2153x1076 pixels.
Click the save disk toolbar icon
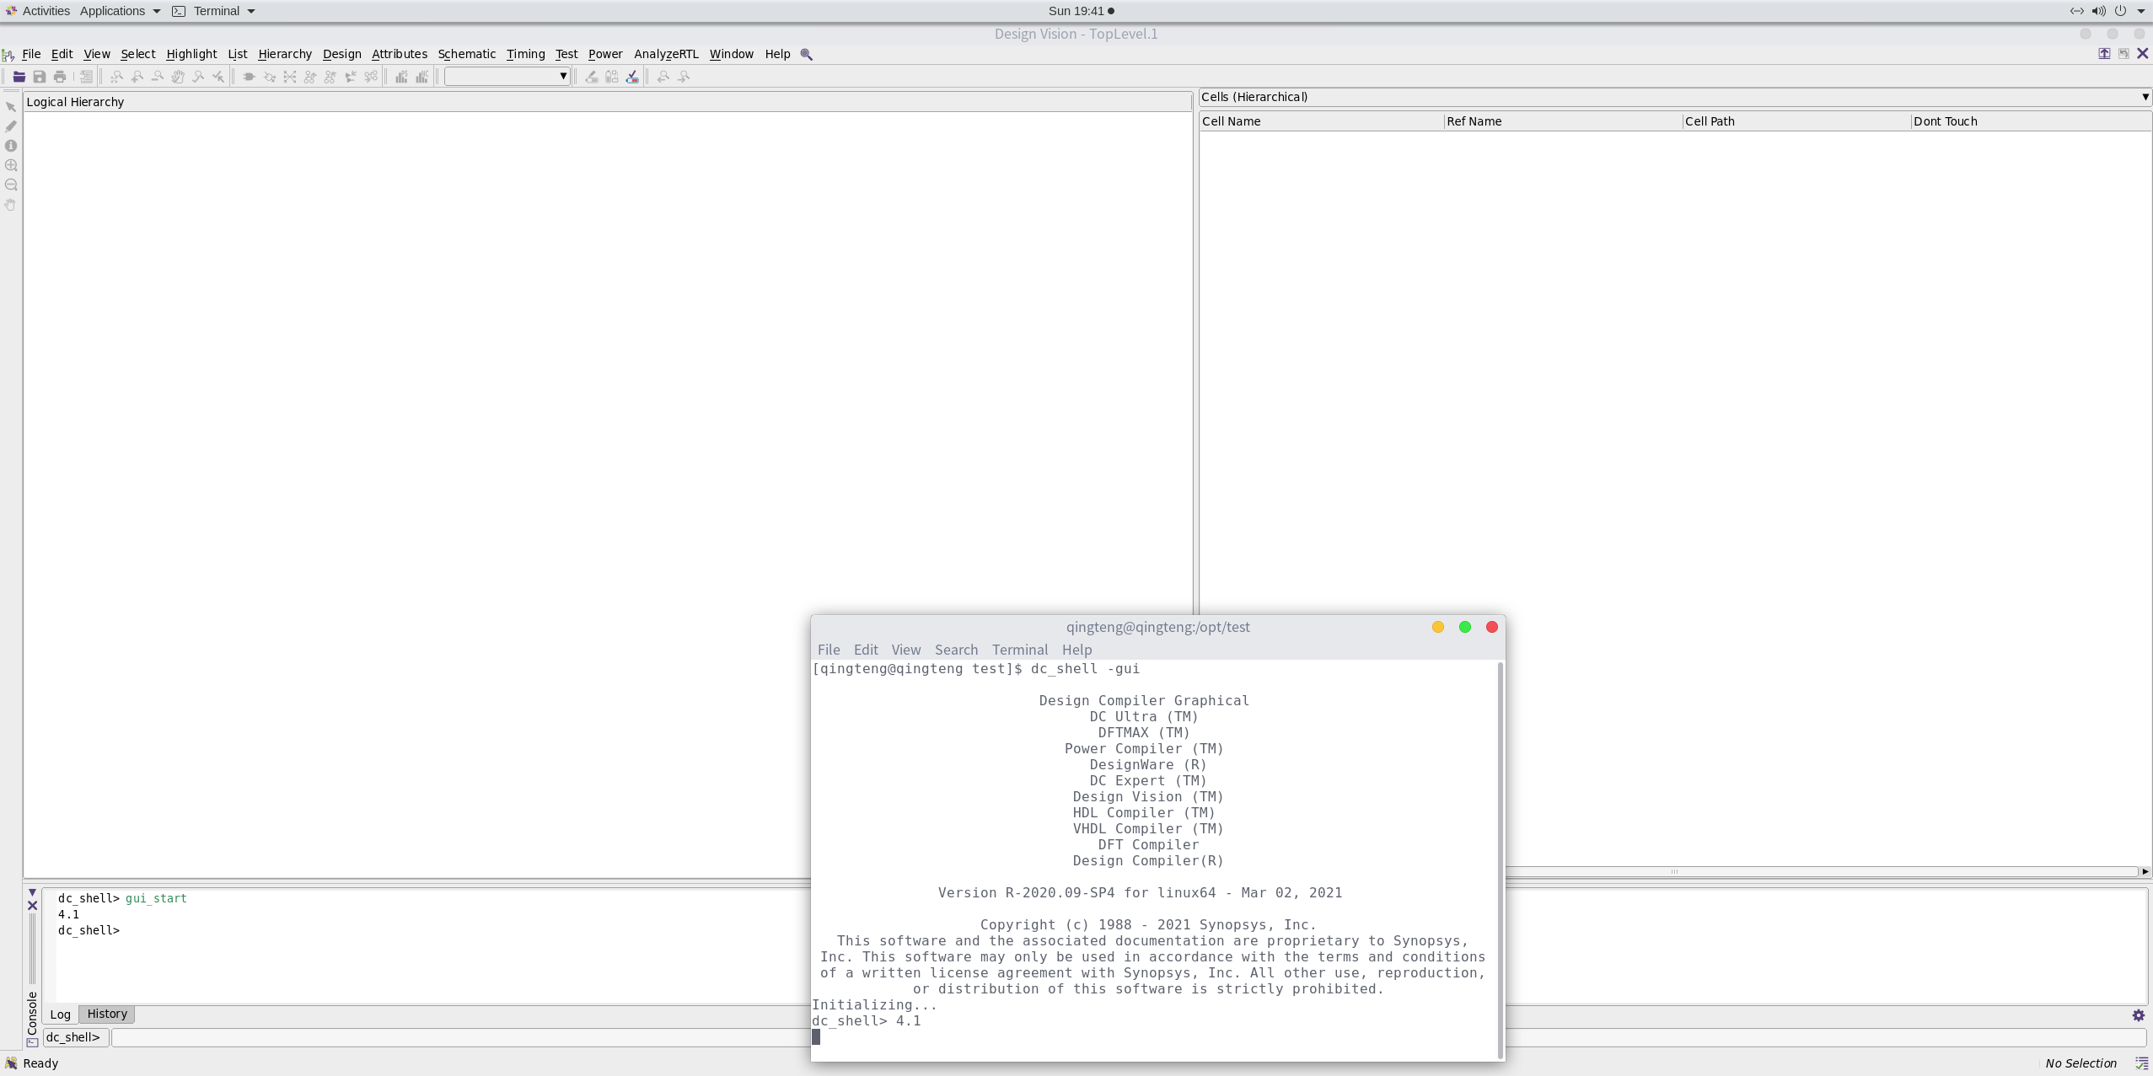[39, 77]
